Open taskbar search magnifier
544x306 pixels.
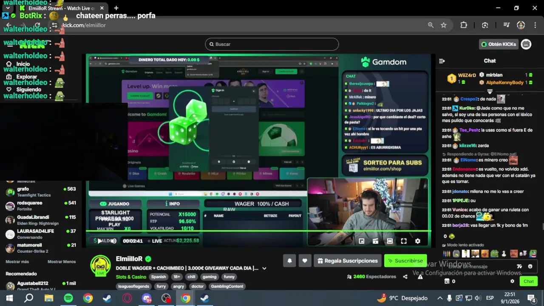click(x=28, y=298)
